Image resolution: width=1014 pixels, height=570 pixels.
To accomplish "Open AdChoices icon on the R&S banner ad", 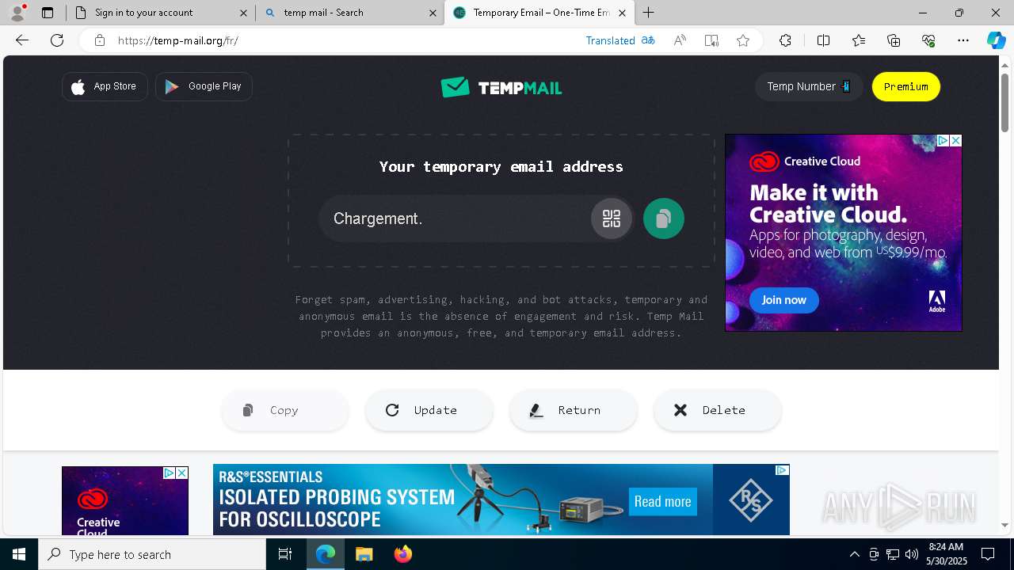I will (782, 470).
